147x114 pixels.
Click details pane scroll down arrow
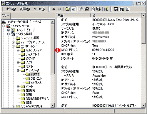click(x=143, y=105)
